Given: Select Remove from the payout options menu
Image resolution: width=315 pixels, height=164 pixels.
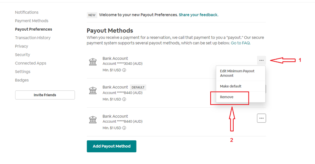Looking at the screenshot, I should click(x=227, y=97).
